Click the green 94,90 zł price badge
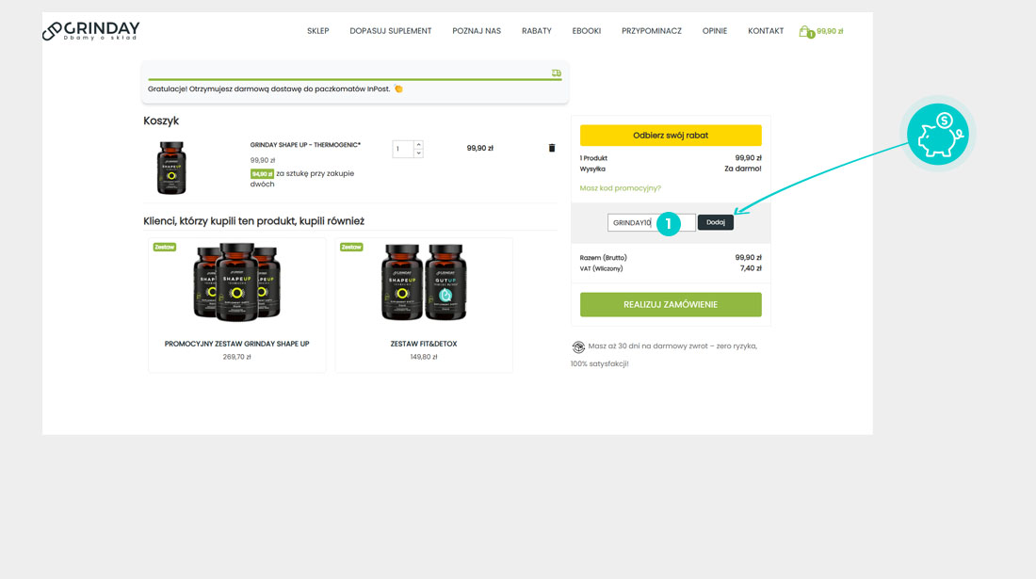 [x=262, y=173]
